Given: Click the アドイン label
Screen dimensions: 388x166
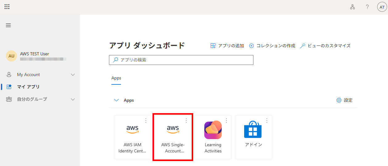Looking at the screenshot, I should (x=253, y=145).
